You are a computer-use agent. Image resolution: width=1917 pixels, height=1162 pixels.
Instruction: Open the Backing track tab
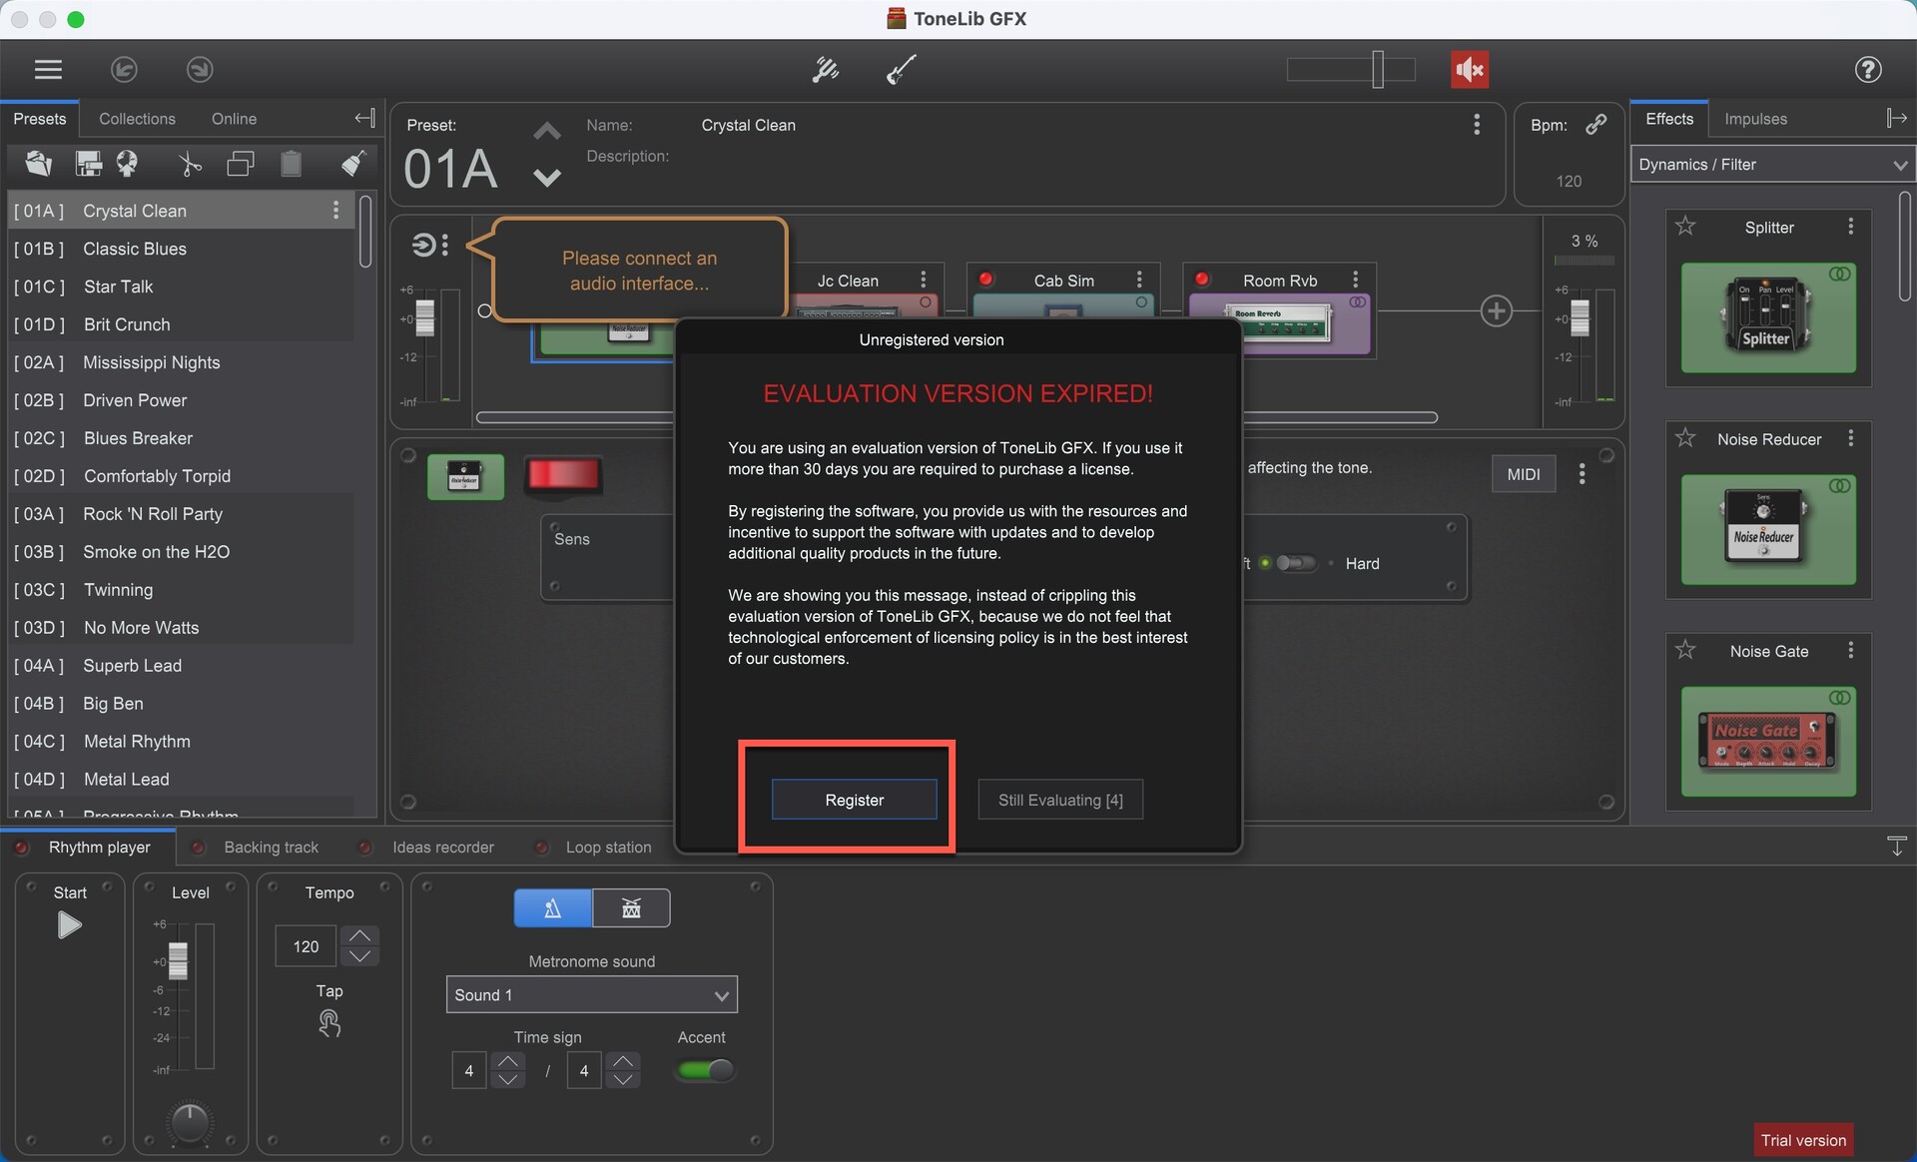271,848
